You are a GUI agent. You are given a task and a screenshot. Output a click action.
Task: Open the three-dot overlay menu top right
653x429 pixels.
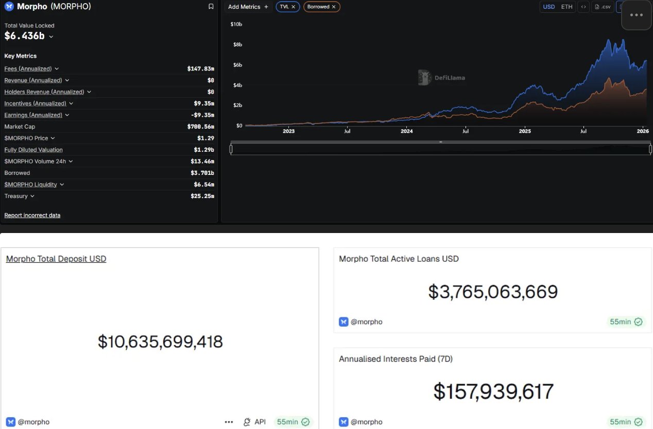coord(637,15)
